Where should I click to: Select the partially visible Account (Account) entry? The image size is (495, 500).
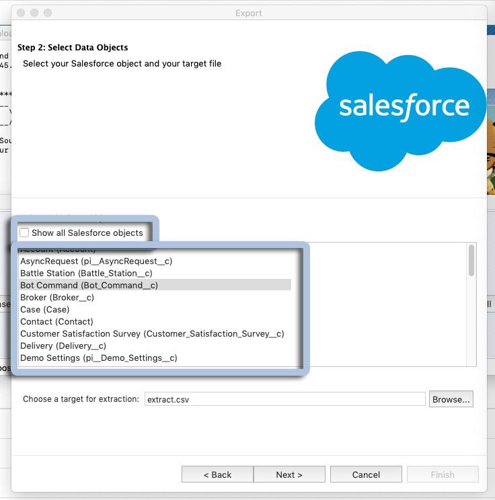[x=58, y=251]
